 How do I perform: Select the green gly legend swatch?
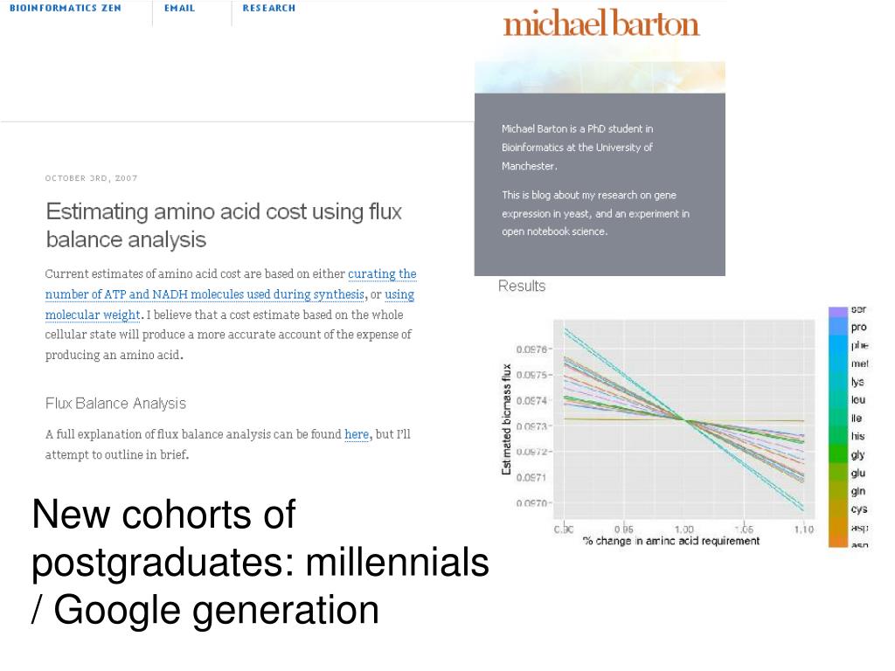tap(838, 454)
